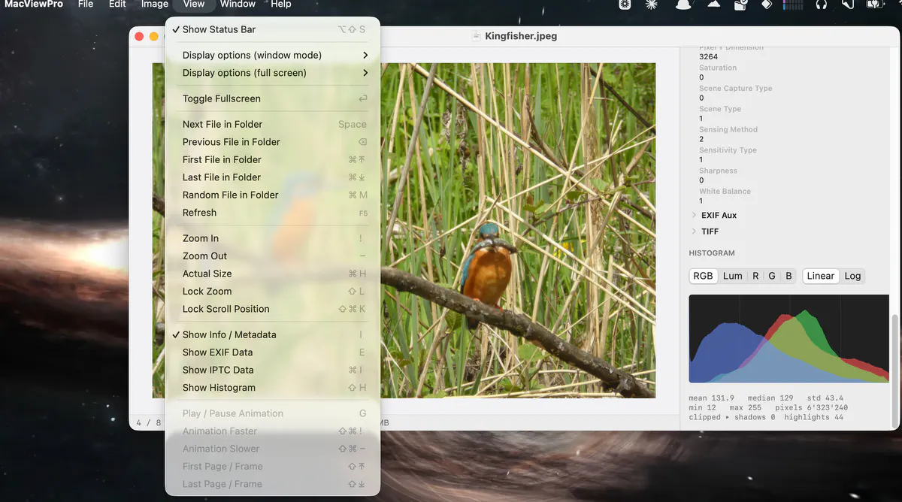The image size is (902, 502).
Task: Open the Window menu
Action: pyautogui.click(x=238, y=5)
